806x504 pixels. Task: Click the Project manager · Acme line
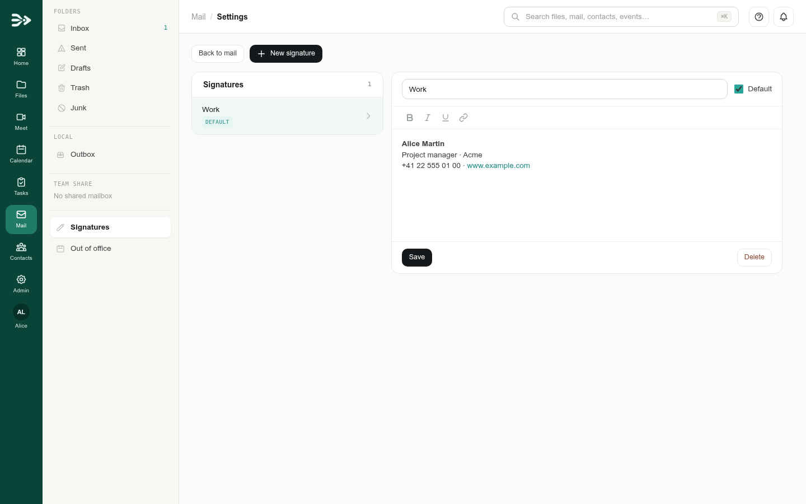point(442,155)
